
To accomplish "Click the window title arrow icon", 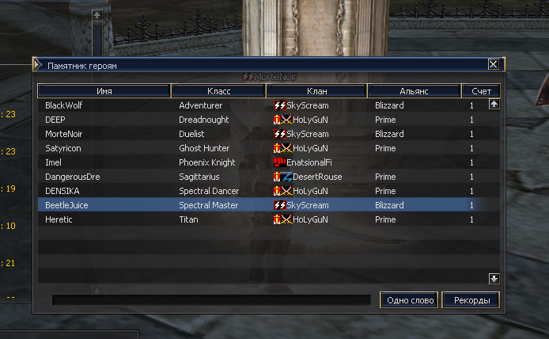I will pos(38,65).
